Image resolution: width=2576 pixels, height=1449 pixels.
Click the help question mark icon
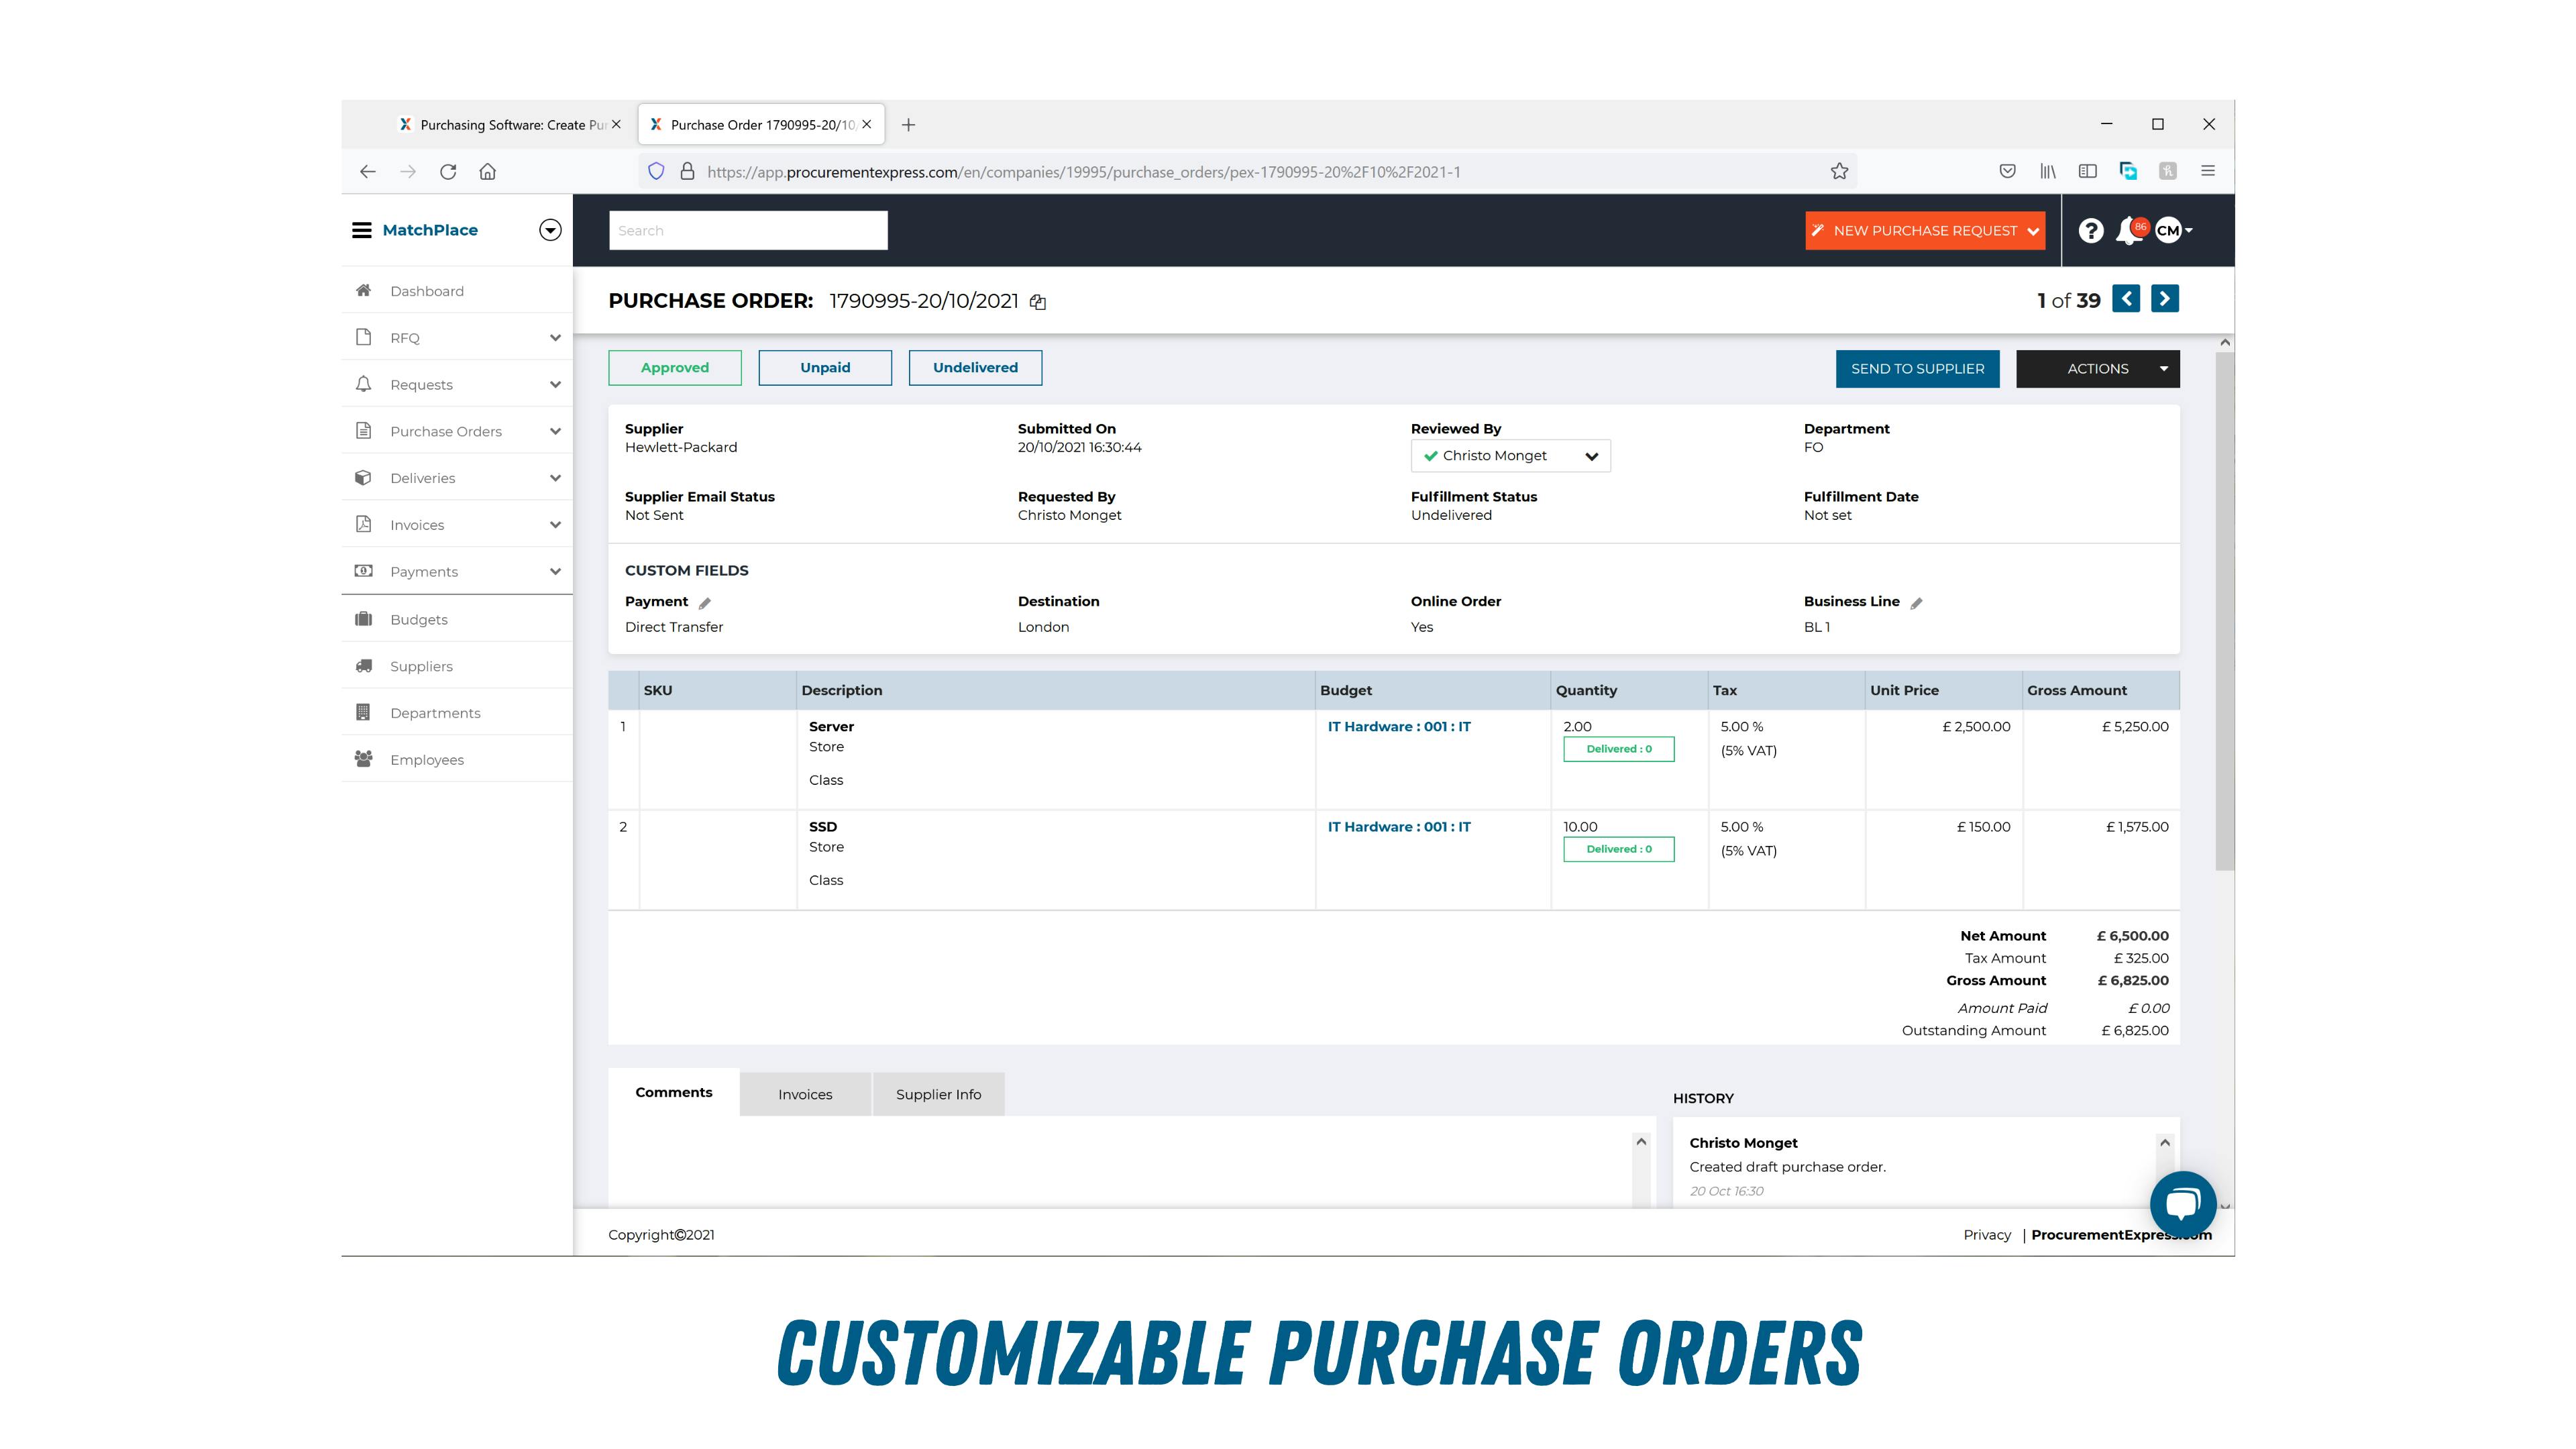point(2090,230)
